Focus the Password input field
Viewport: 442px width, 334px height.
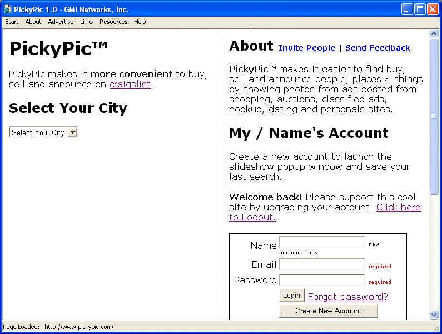pyautogui.click(x=322, y=280)
